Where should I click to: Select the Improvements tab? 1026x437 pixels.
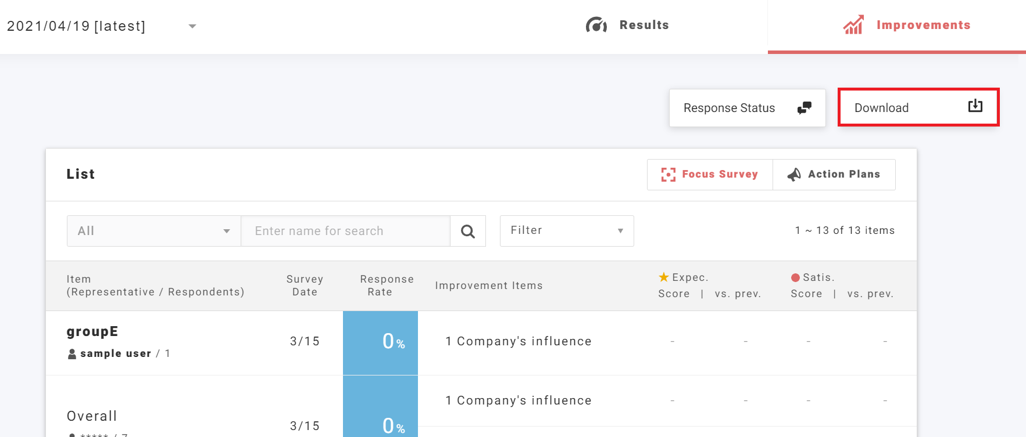coord(923,25)
